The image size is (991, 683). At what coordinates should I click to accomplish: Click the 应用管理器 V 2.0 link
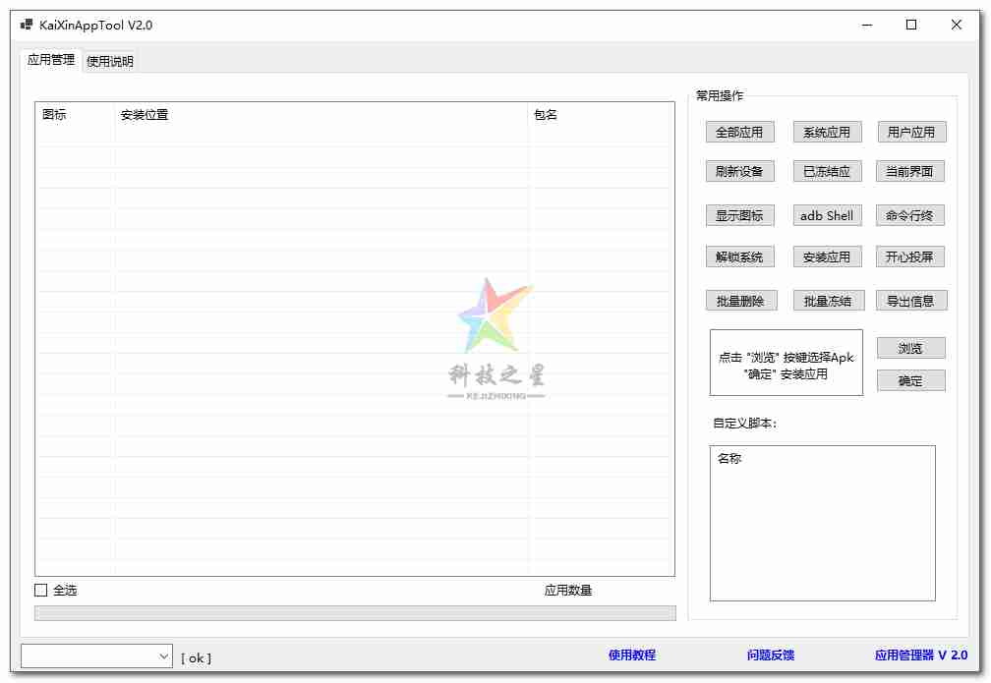[920, 655]
